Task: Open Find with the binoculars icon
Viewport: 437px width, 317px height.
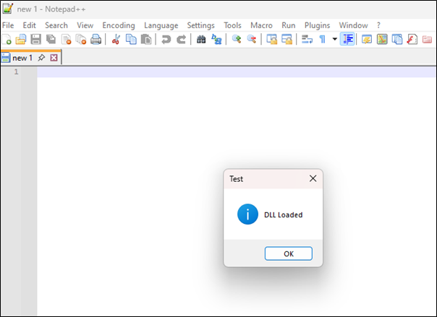Action: [202, 40]
